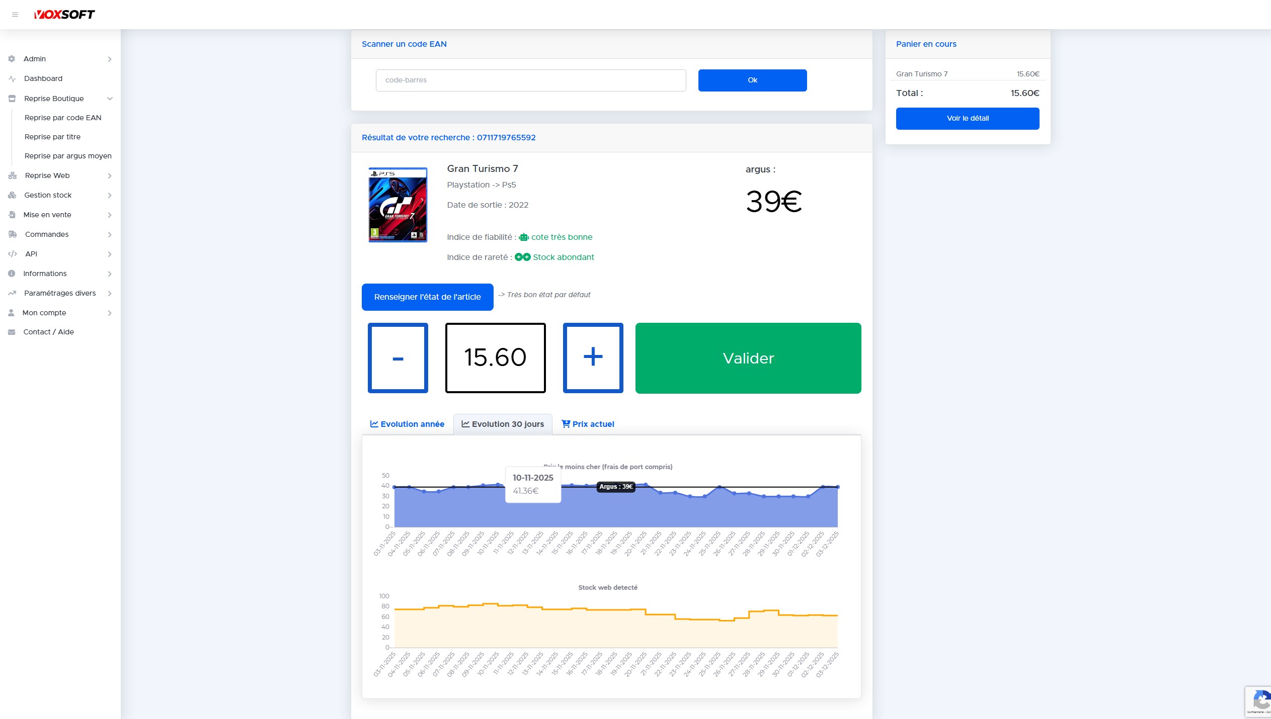The image size is (1271, 719).
Task: Click the Stock abondant label
Action: point(563,257)
